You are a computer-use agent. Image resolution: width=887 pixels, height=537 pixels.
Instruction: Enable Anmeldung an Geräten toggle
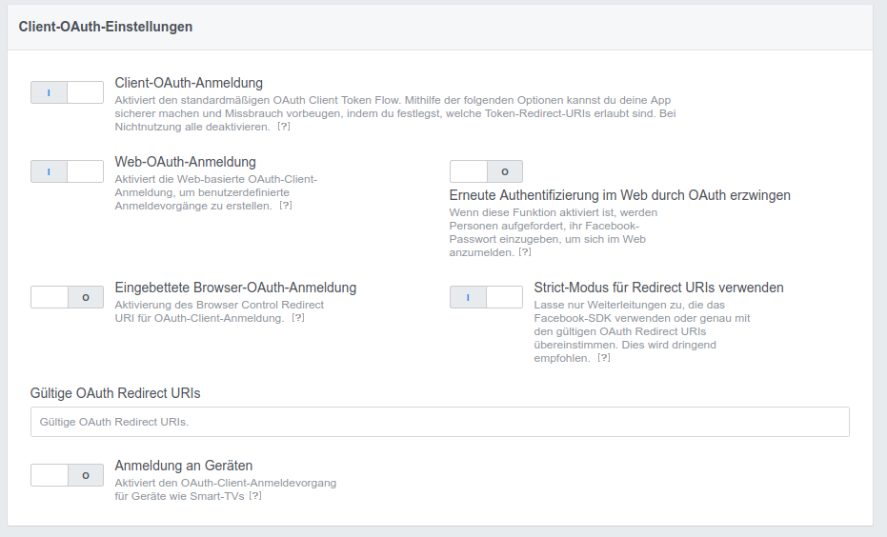pyautogui.click(x=67, y=475)
